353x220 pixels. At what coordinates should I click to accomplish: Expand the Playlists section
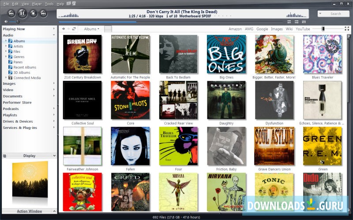54,115
